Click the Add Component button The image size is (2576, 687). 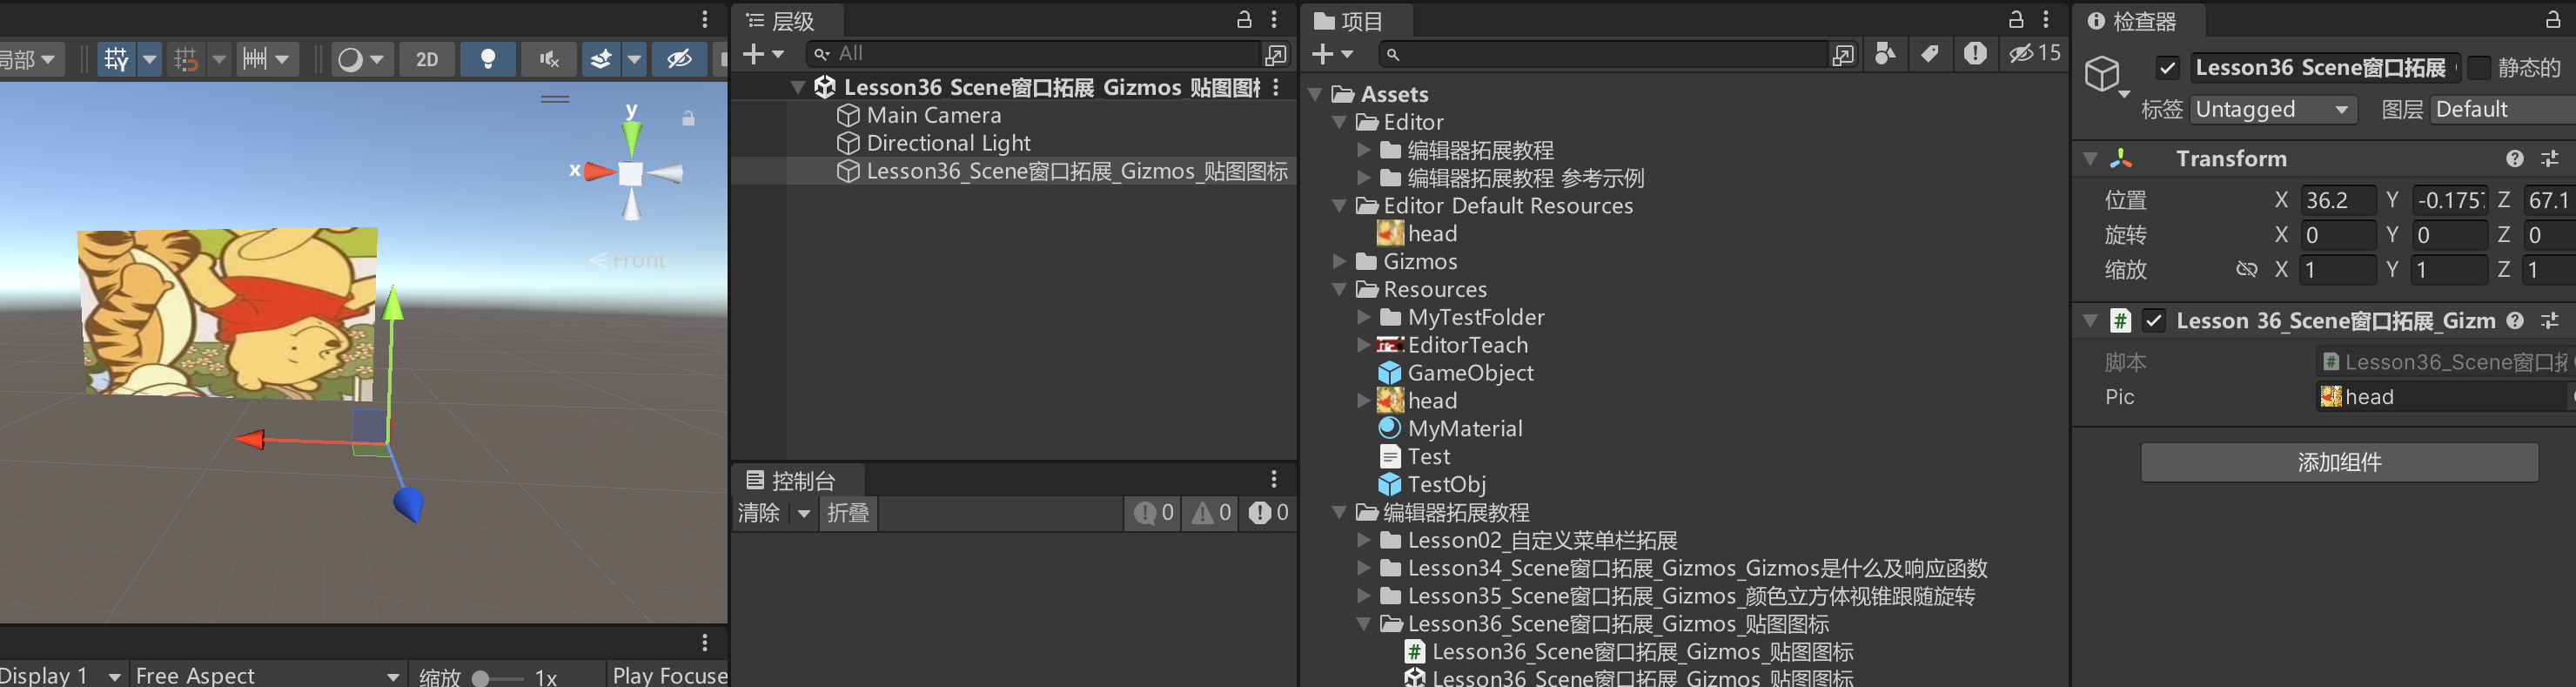tap(2338, 462)
